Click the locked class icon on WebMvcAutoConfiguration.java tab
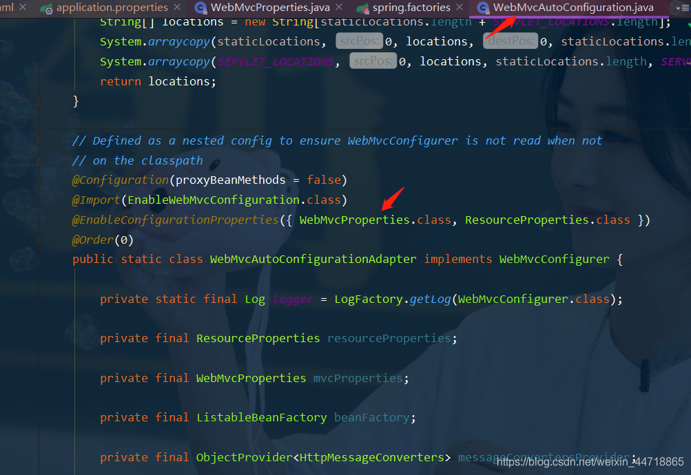 [x=483, y=8]
